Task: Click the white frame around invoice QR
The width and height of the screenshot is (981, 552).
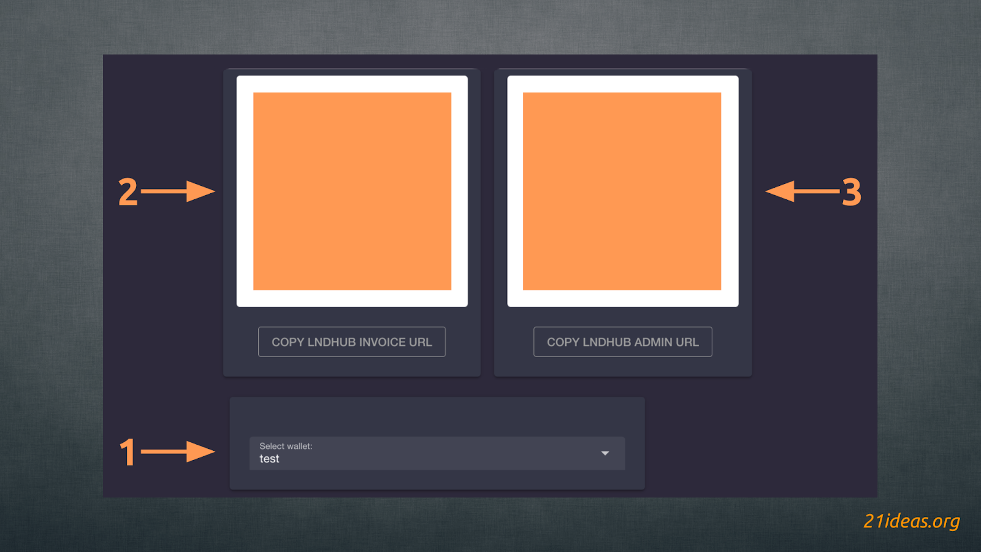Action: pos(245,191)
